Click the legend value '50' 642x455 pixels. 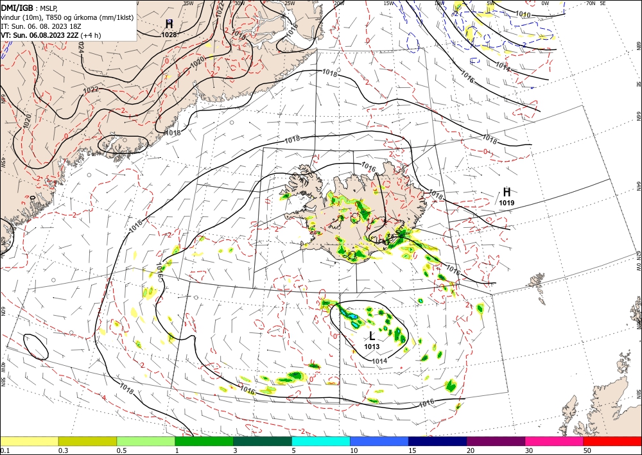(x=587, y=451)
